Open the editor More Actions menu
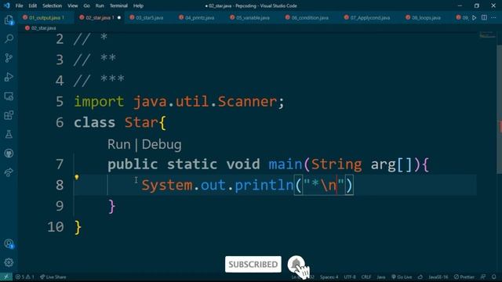 tap(493, 17)
